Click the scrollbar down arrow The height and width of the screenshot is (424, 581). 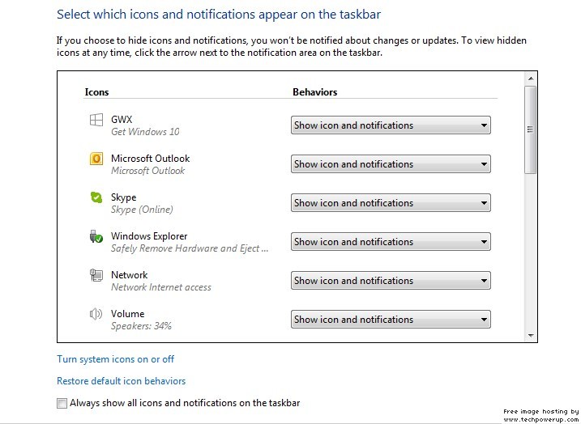click(x=531, y=336)
